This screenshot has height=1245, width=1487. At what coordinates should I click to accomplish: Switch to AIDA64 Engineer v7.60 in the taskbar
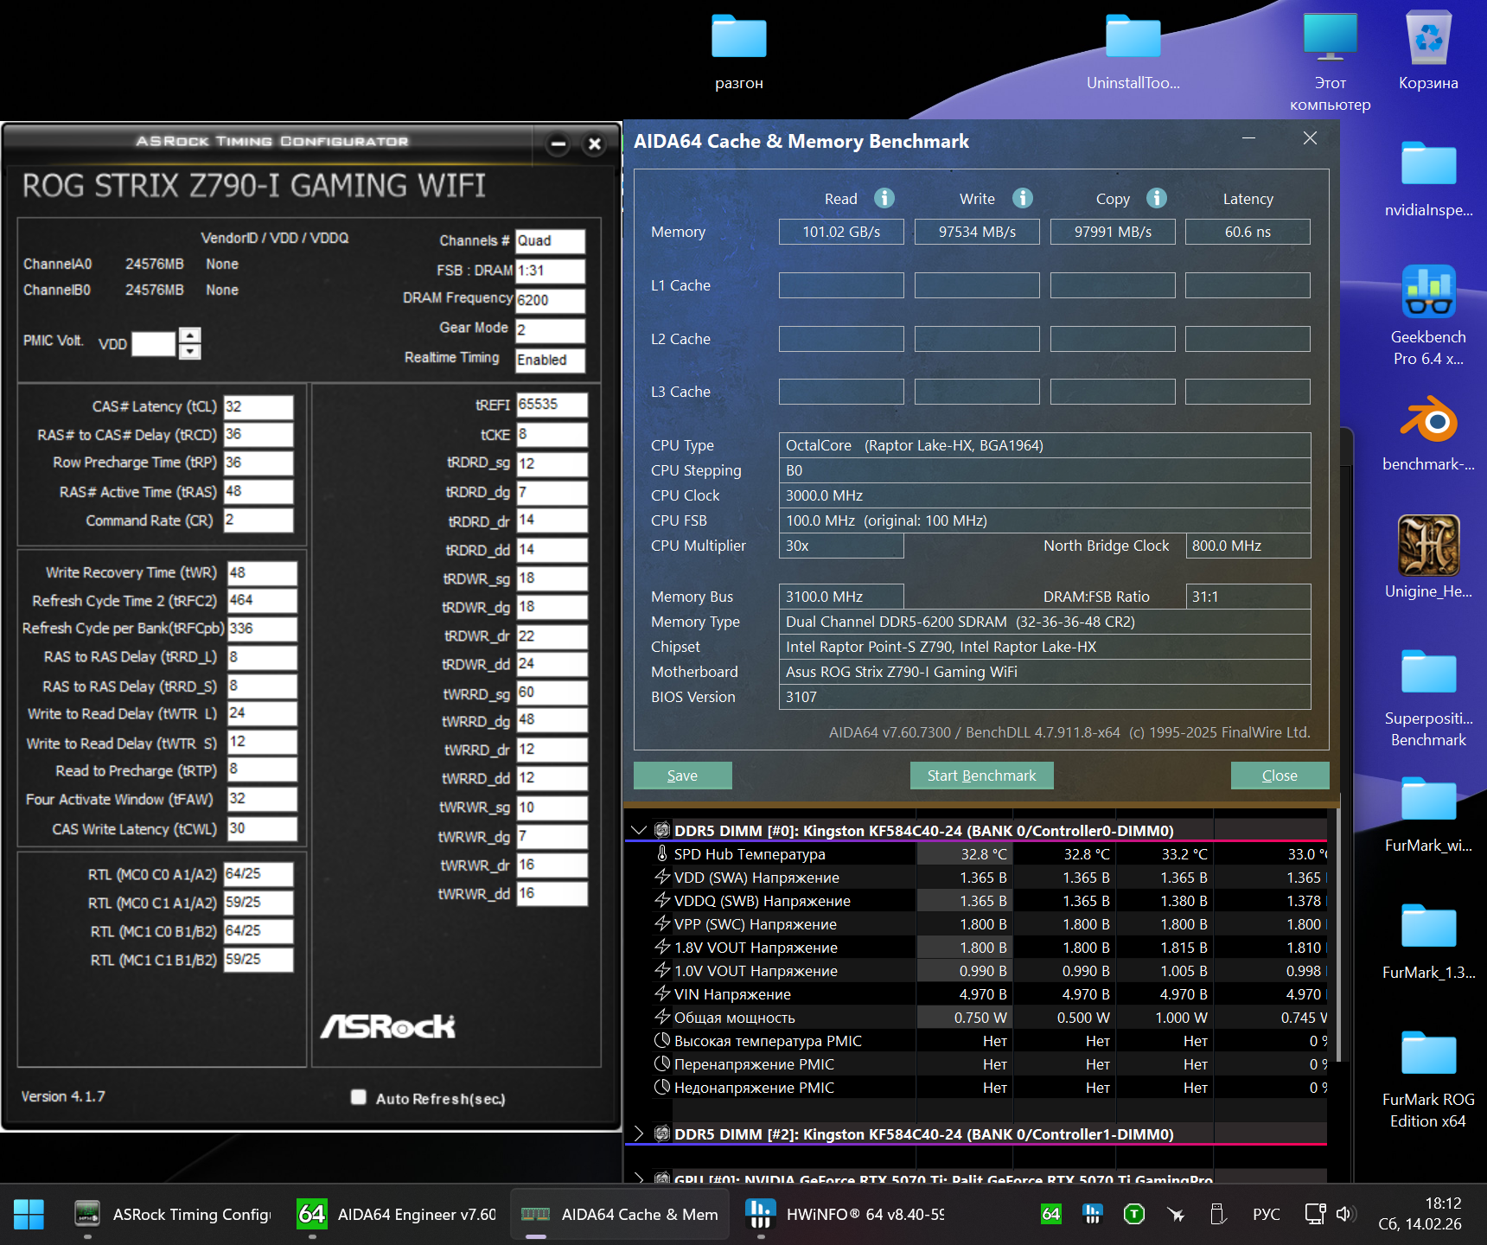(398, 1215)
